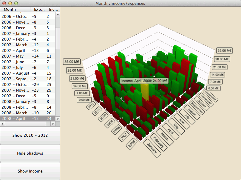Click the Expenses column header
Image resolution: width=241 pixels, height=180 pixels.
(x=39, y=9)
